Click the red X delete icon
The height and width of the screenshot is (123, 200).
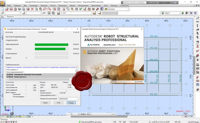coord(32,9)
